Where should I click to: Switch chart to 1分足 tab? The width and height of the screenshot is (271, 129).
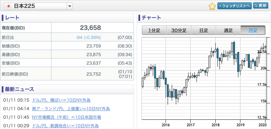154,31
